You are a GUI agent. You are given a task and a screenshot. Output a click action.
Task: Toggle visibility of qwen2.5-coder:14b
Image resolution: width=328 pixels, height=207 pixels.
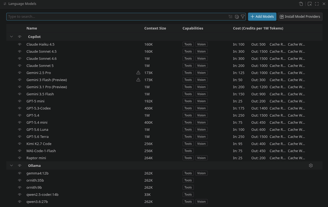pos(20,194)
